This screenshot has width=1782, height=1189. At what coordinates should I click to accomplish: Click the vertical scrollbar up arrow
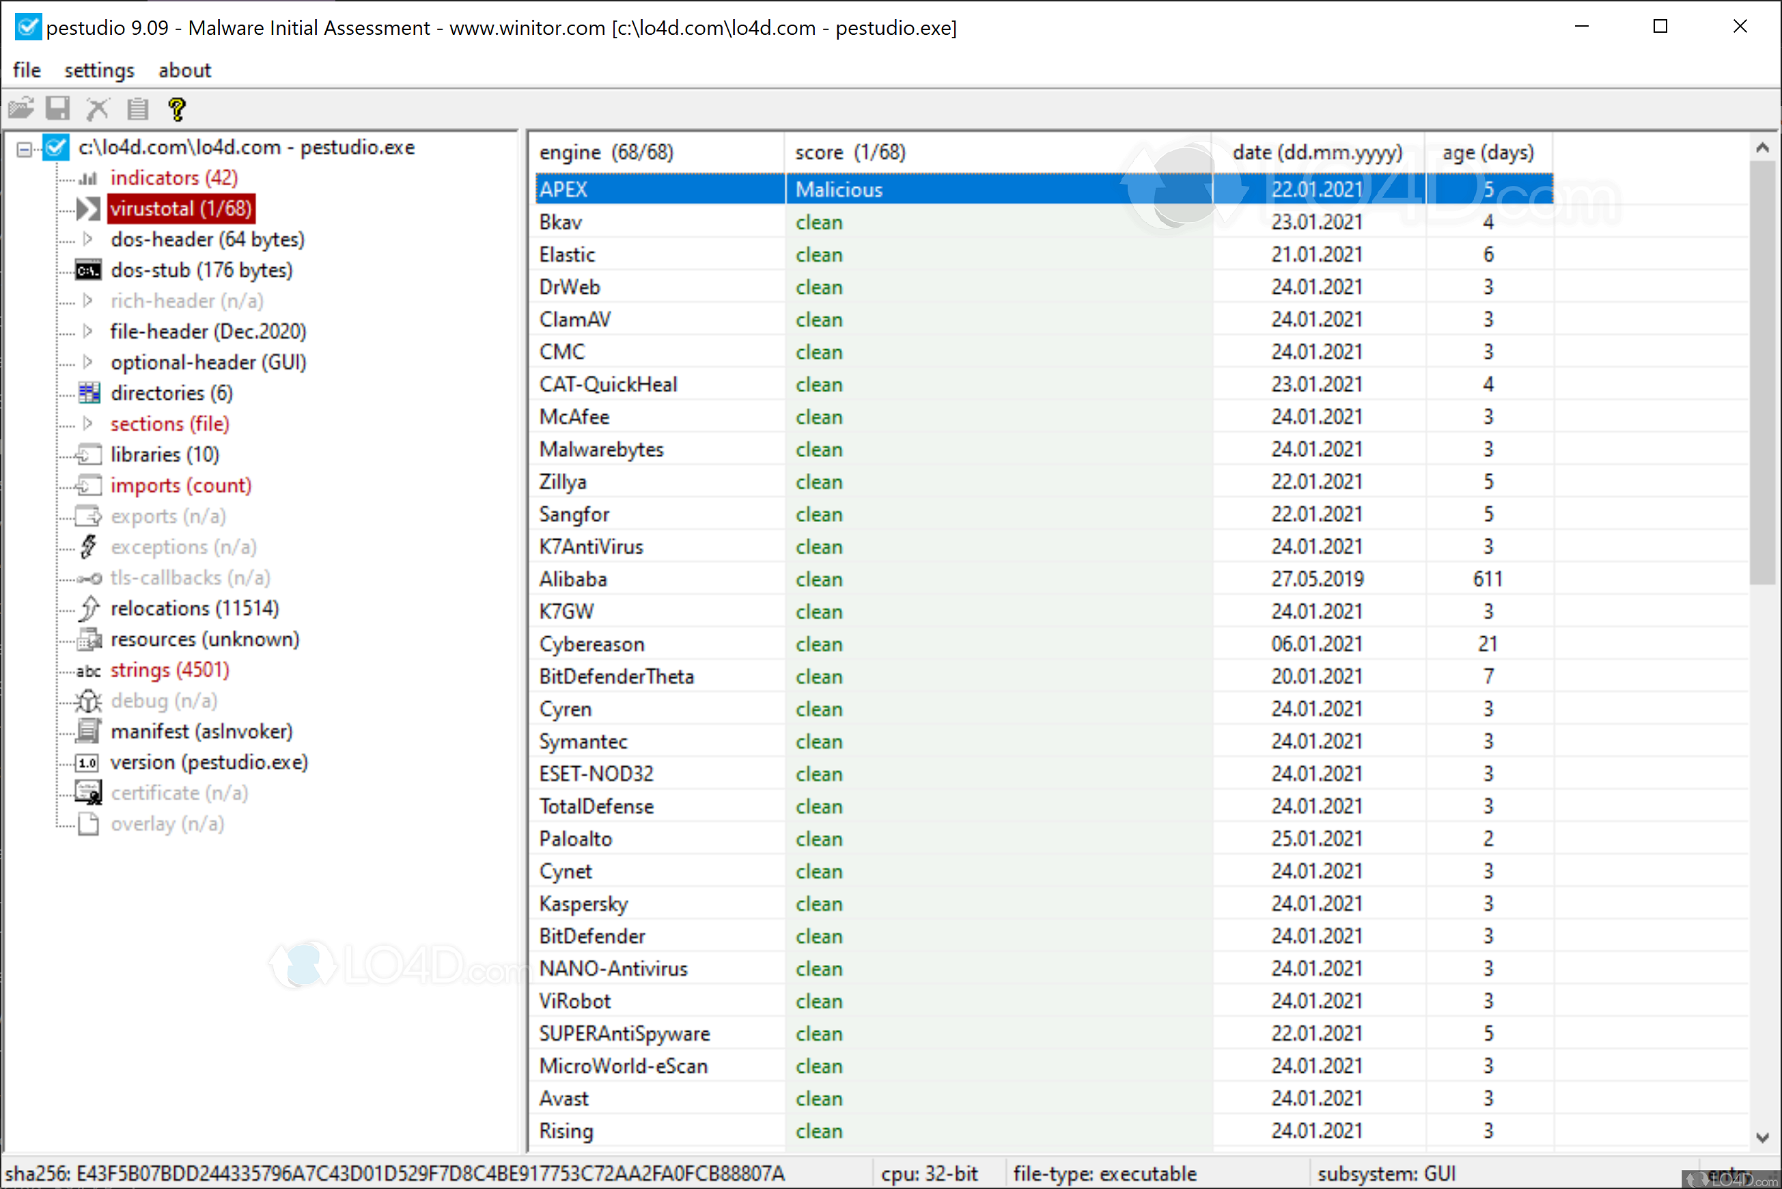pyautogui.click(x=1762, y=146)
